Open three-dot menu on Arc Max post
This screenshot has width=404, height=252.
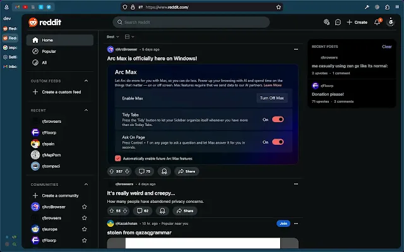click(296, 49)
